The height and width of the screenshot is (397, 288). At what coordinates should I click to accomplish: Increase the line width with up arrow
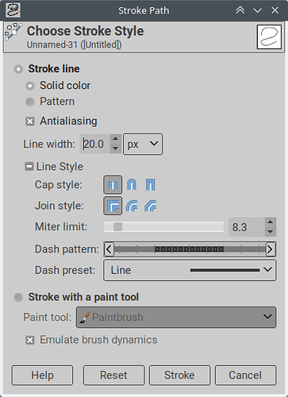click(115, 139)
